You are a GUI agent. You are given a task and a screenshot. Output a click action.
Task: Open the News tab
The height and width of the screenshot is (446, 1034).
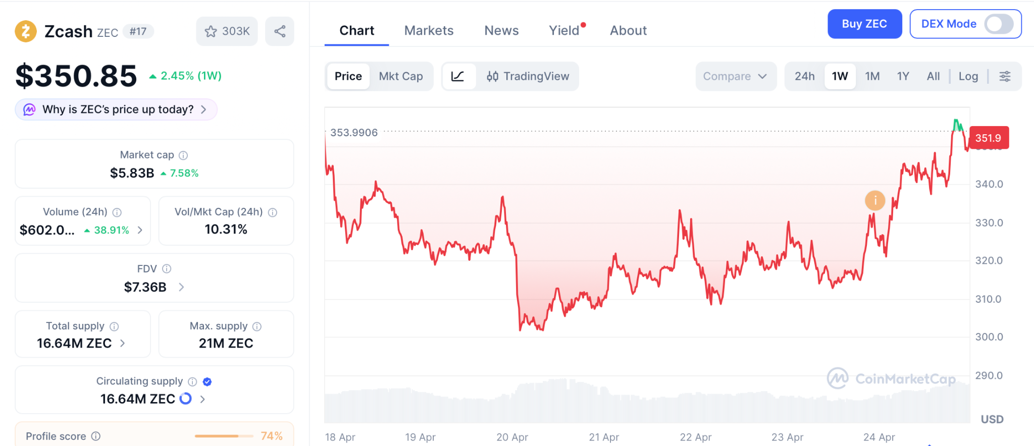tap(501, 31)
